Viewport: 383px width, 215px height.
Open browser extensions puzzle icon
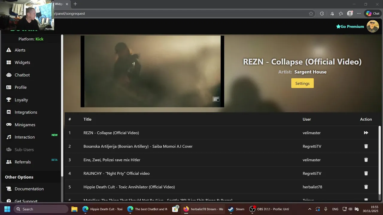pyautogui.click(x=322, y=13)
